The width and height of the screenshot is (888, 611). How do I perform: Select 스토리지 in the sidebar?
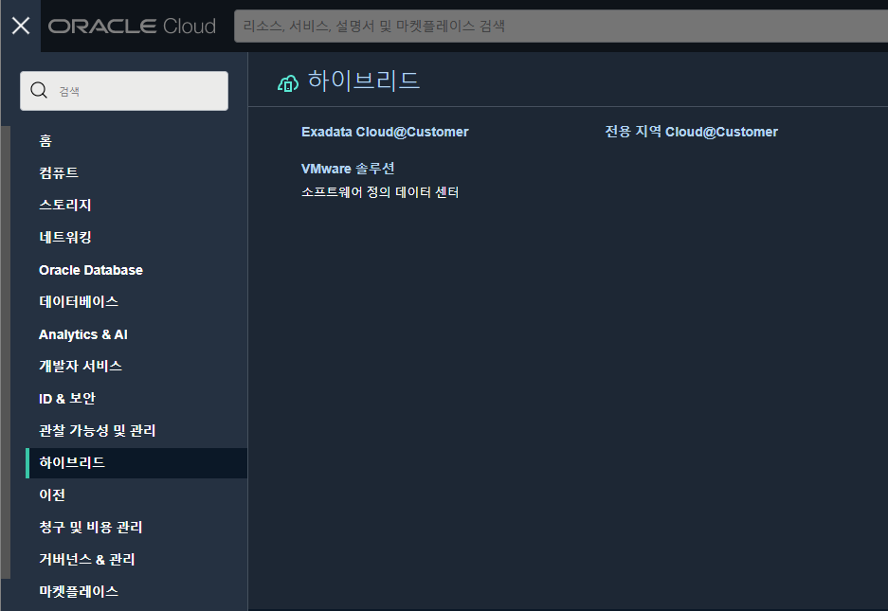pos(65,205)
